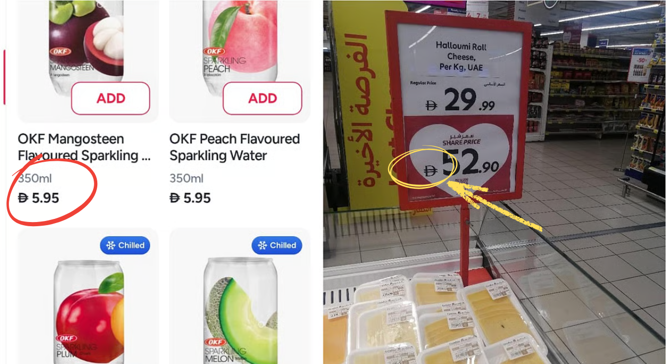Screen dimensions: 666x364
Task: Select the 5.95 price under Mangosteen
Action: tap(39, 198)
